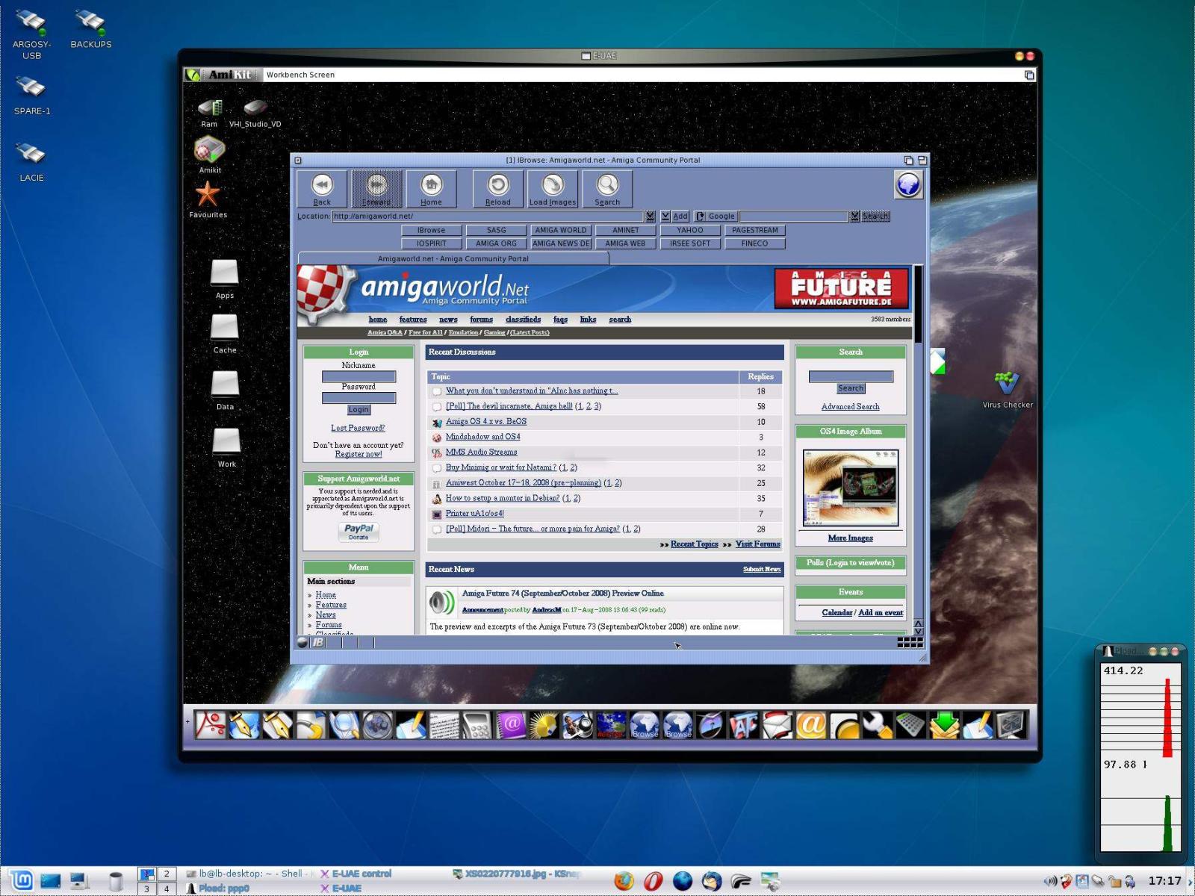Open the wrench tools dock icon
This screenshot has height=896, width=1195.
tap(878, 724)
